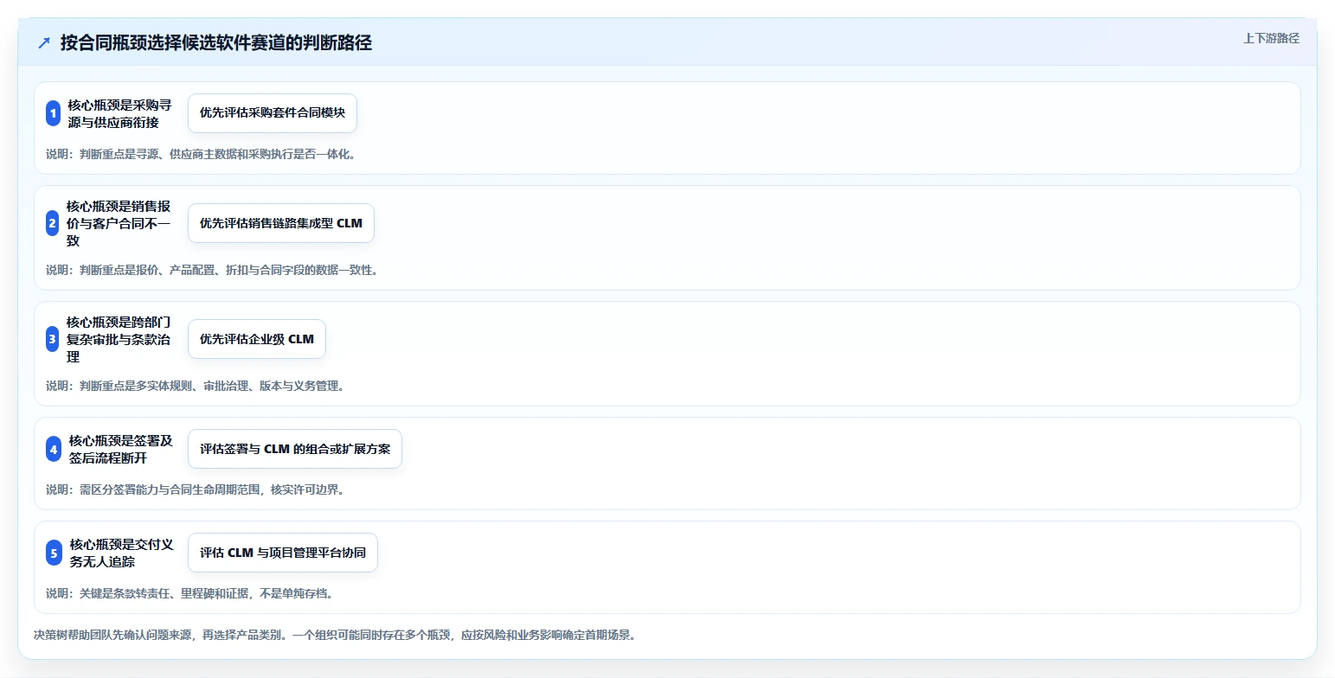Click the 上下游路径 label at top right
1335x678 pixels.
click(x=1271, y=38)
